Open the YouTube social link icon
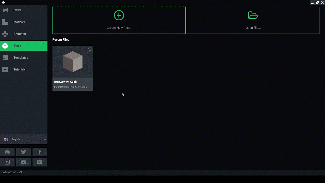The height and width of the screenshot is (183, 325). pyautogui.click(x=23, y=162)
